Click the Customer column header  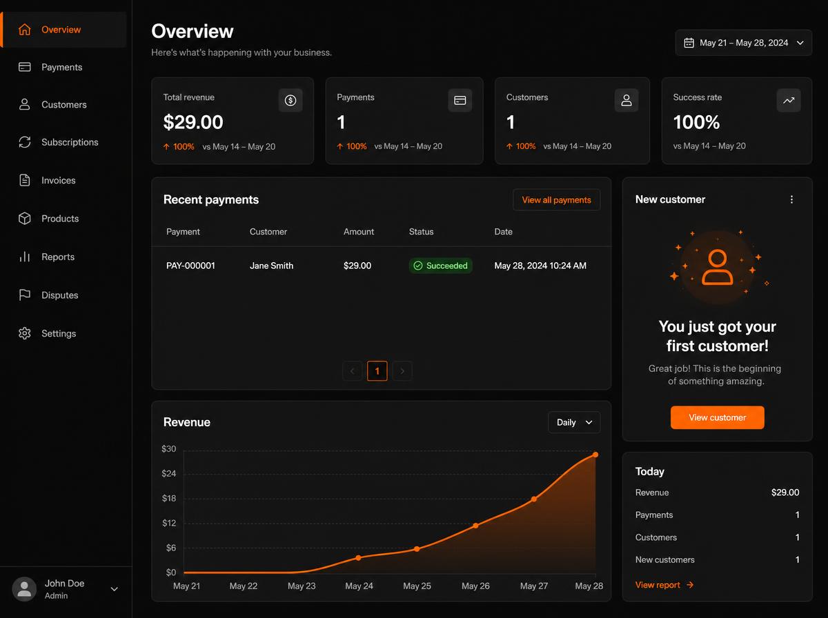point(268,232)
